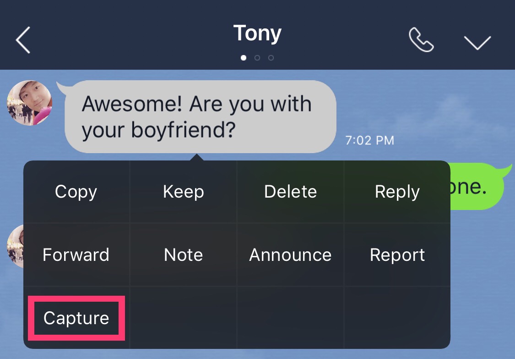Open Tony's profile picture beside the message
This screenshot has height=359, width=515.
pyautogui.click(x=29, y=103)
